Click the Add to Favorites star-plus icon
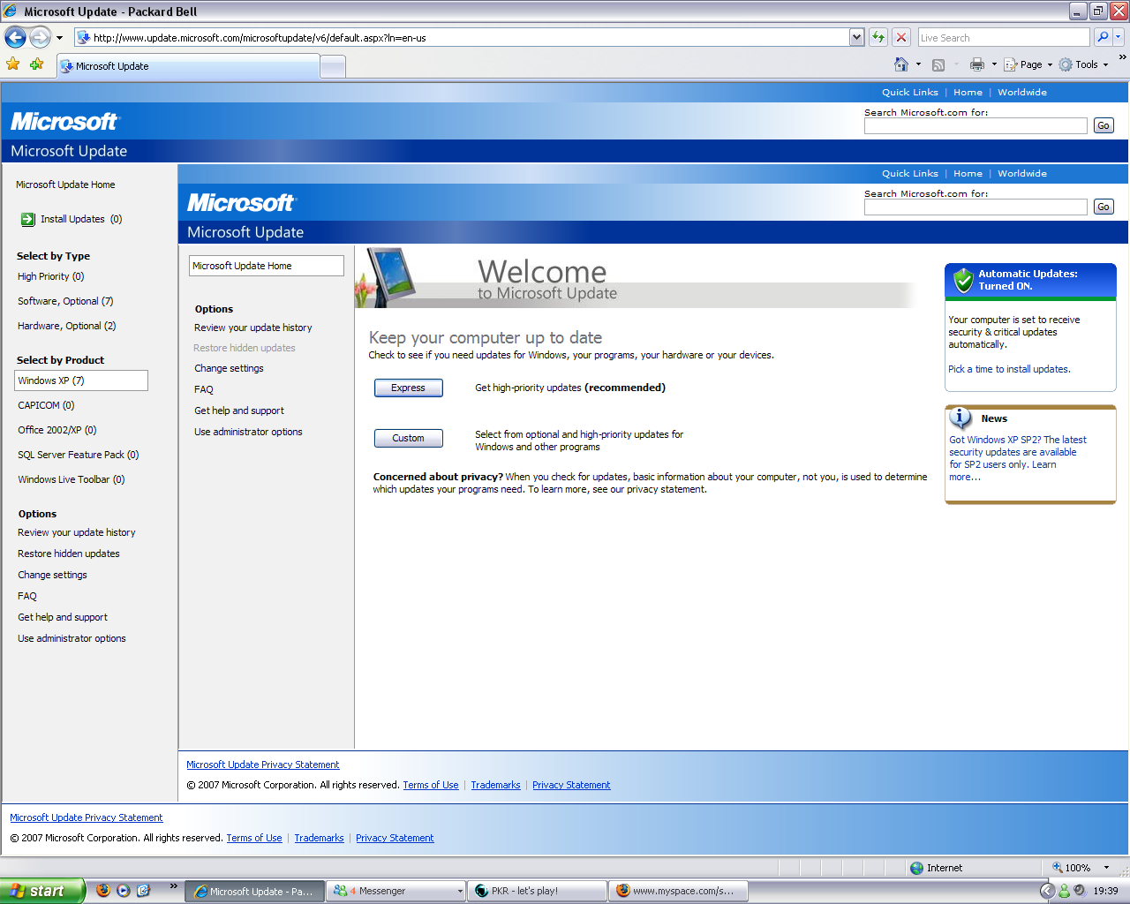Image resolution: width=1130 pixels, height=904 pixels. [36, 64]
